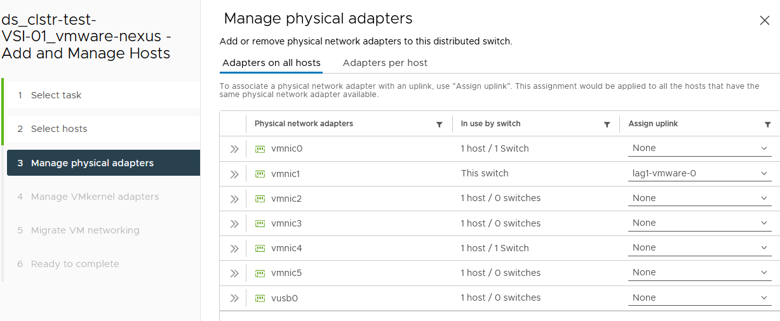The height and width of the screenshot is (321, 780).
Task: Go back to the Select task step
Action: [56, 95]
